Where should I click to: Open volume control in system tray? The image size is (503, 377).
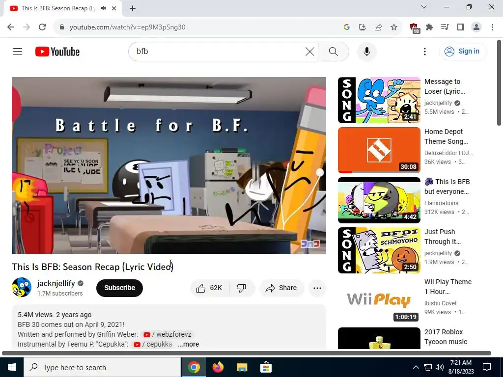click(440, 367)
